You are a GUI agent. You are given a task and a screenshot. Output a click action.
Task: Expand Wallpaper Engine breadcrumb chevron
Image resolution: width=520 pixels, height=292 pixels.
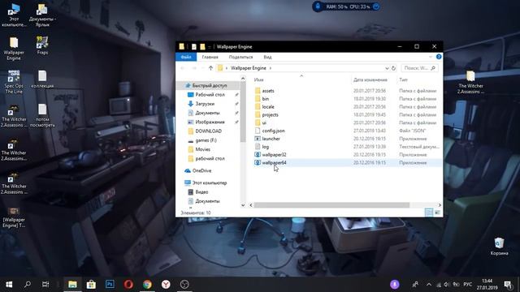pos(271,68)
